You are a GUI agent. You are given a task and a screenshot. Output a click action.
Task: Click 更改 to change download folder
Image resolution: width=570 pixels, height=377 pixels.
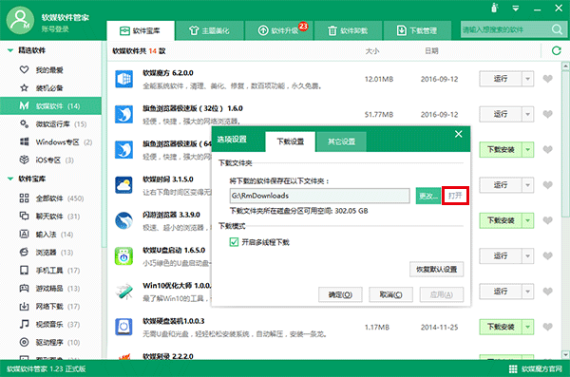point(427,196)
